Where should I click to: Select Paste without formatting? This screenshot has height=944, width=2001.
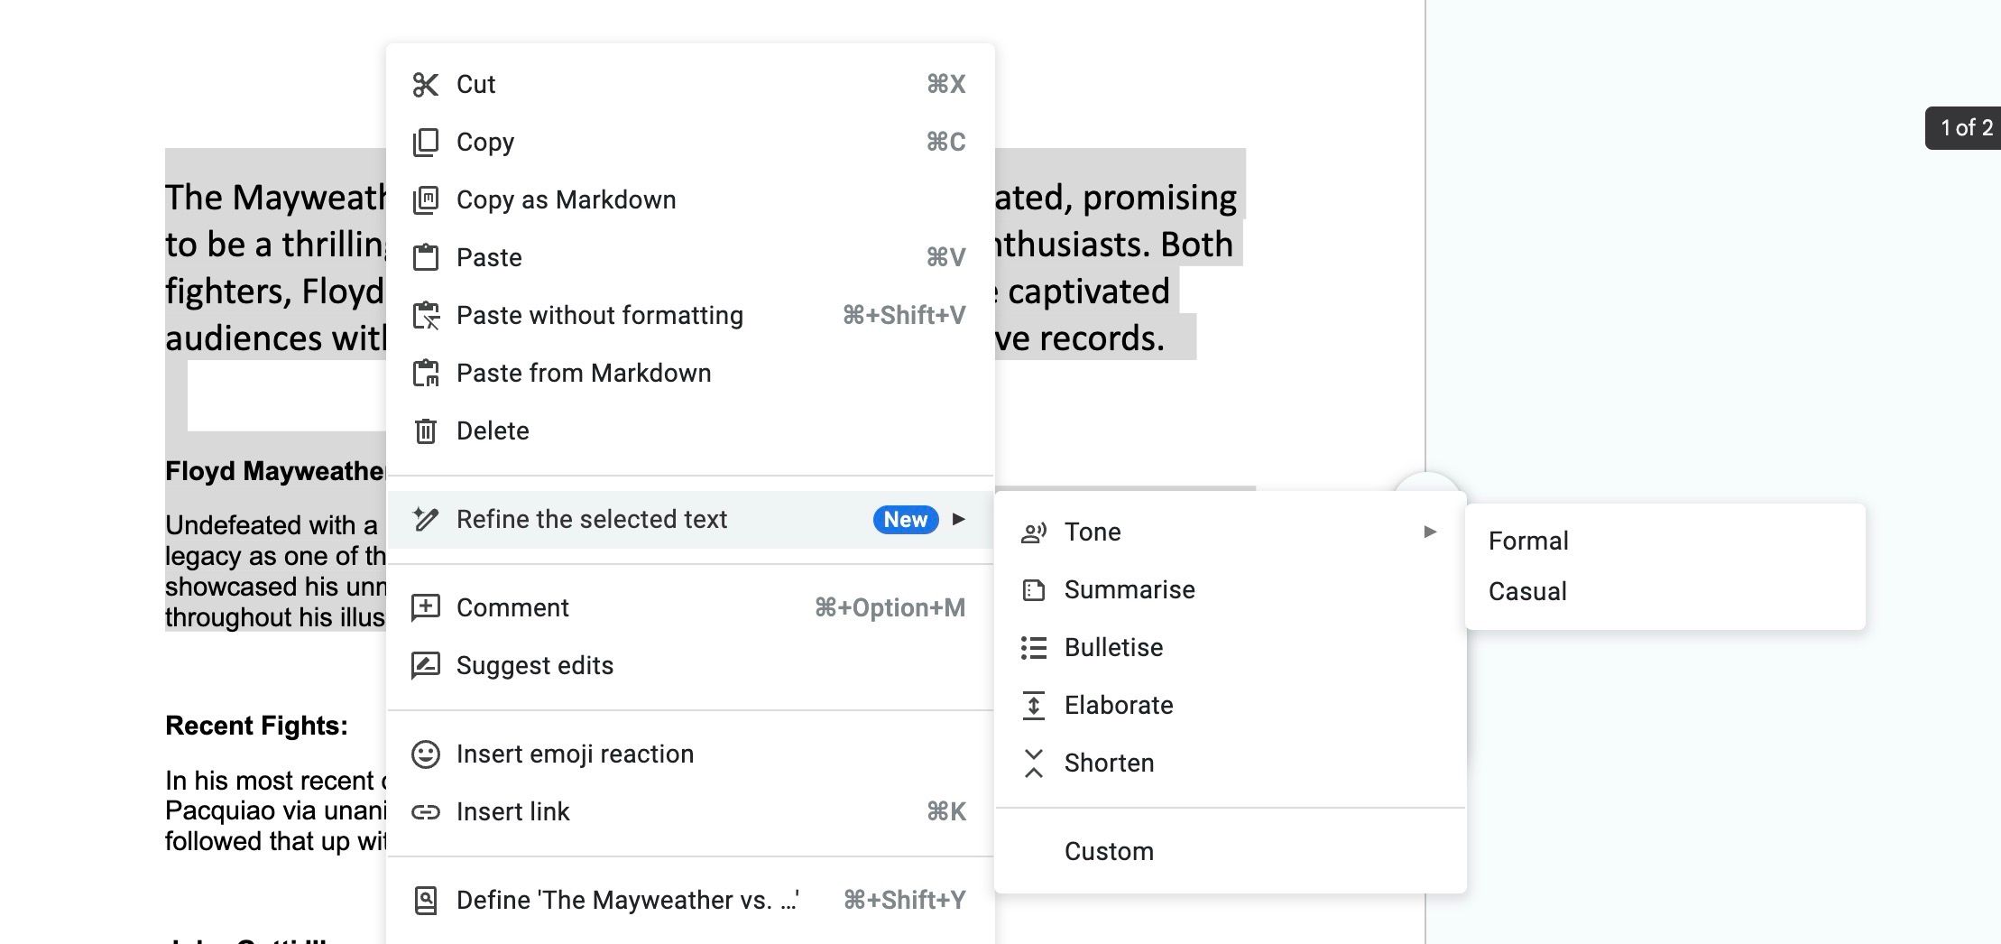[x=690, y=316]
